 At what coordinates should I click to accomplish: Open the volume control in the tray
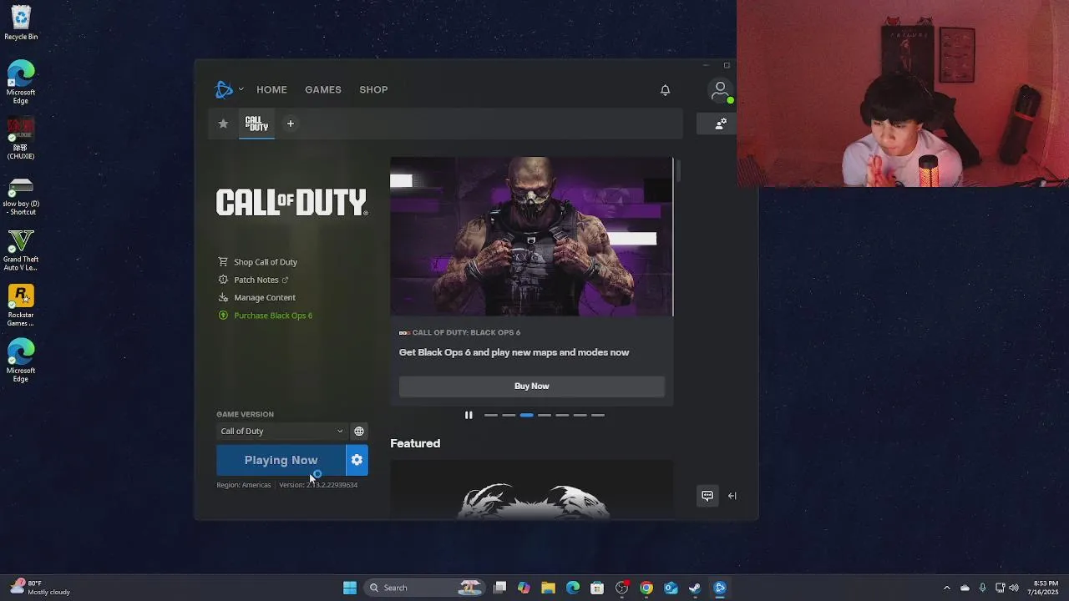(x=1014, y=588)
